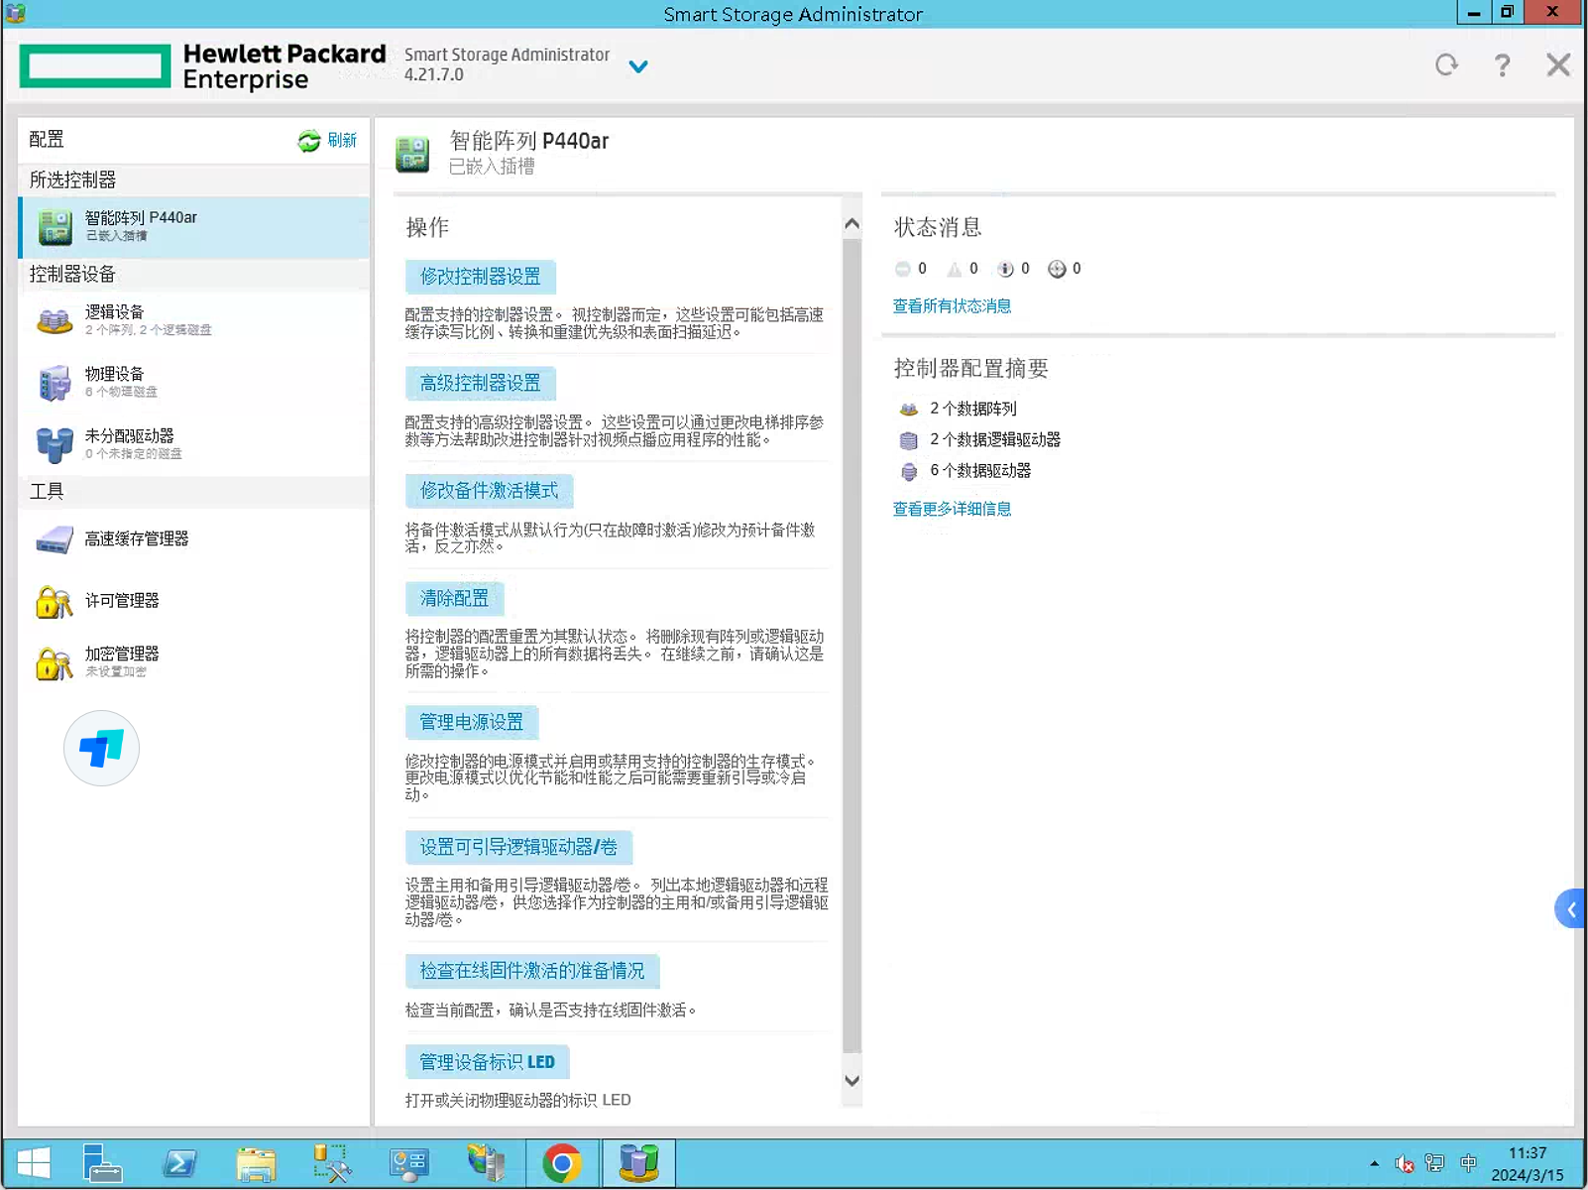The image size is (1588, 1190).
Task: Expand the Smart Storage Administrator version dropdown
Action: point(638,66)
